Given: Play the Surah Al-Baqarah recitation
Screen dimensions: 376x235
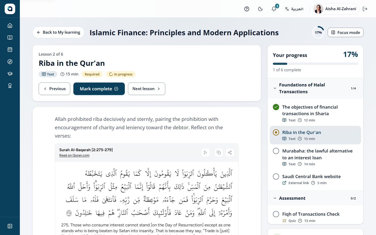Looking at the screenshot, I should pos(205,152).
